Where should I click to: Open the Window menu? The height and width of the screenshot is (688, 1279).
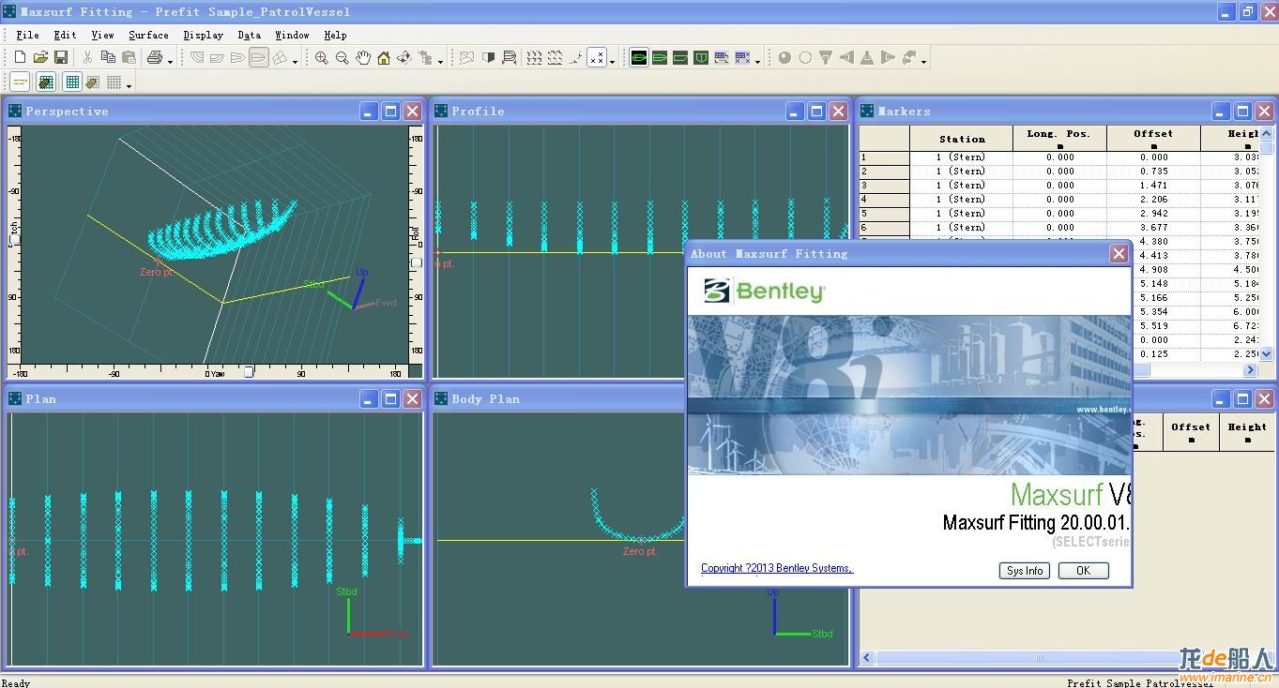292,35
